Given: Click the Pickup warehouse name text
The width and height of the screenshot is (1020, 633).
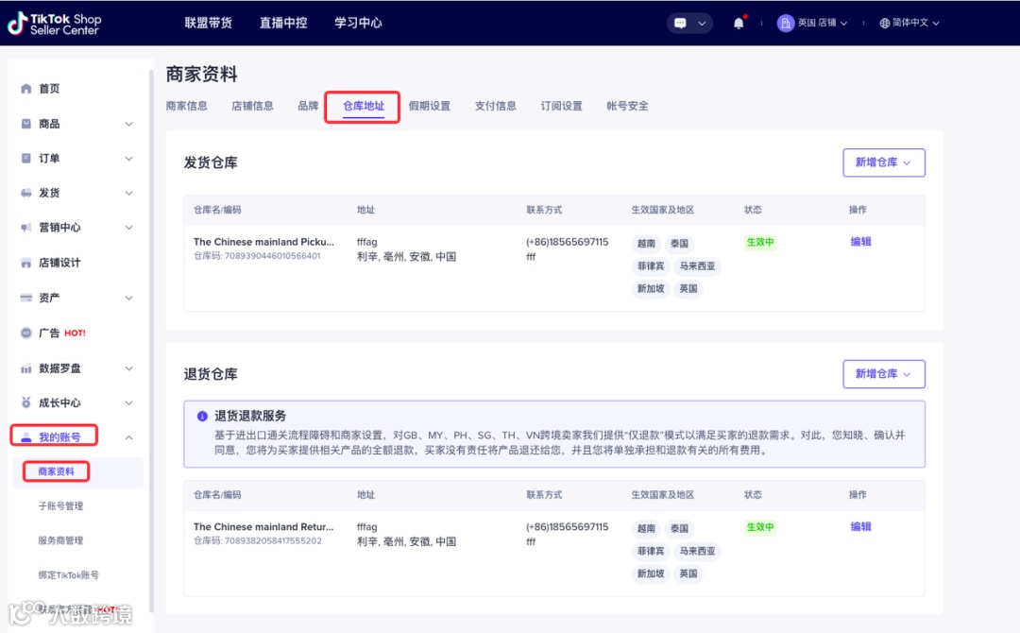Looking at the screenshot, I should (x=263, y=242).
